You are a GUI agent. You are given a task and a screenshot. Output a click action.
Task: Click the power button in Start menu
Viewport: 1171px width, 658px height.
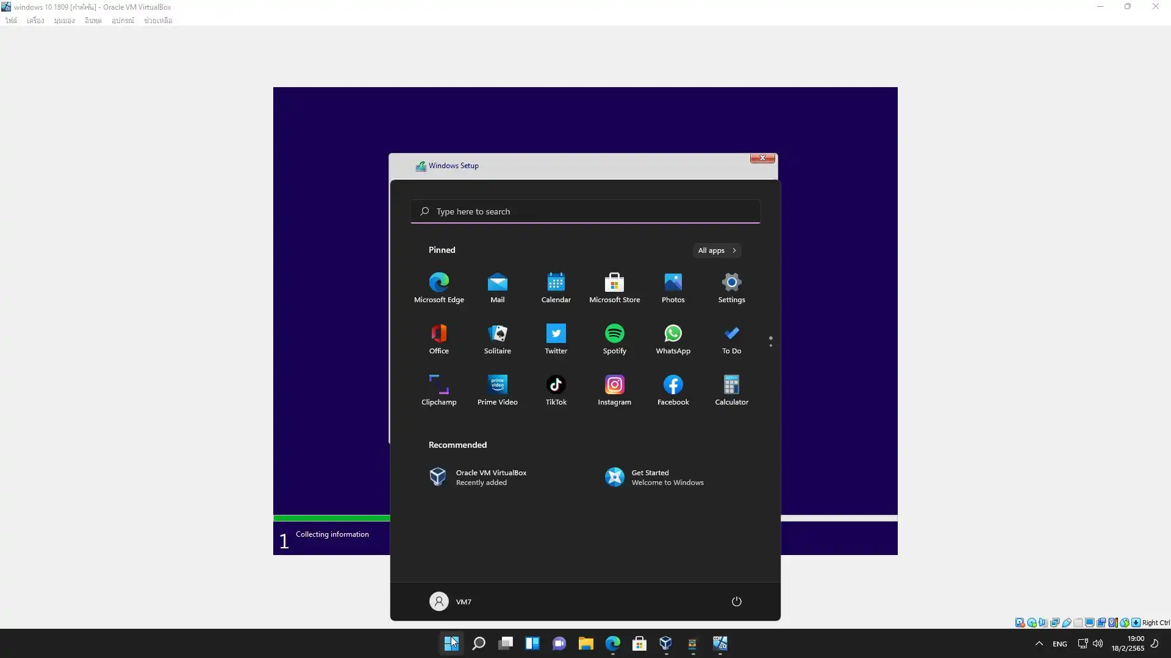tap(736, 601)
